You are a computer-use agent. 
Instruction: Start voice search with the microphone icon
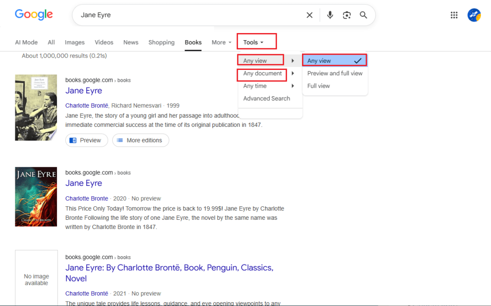coord(330,15)
